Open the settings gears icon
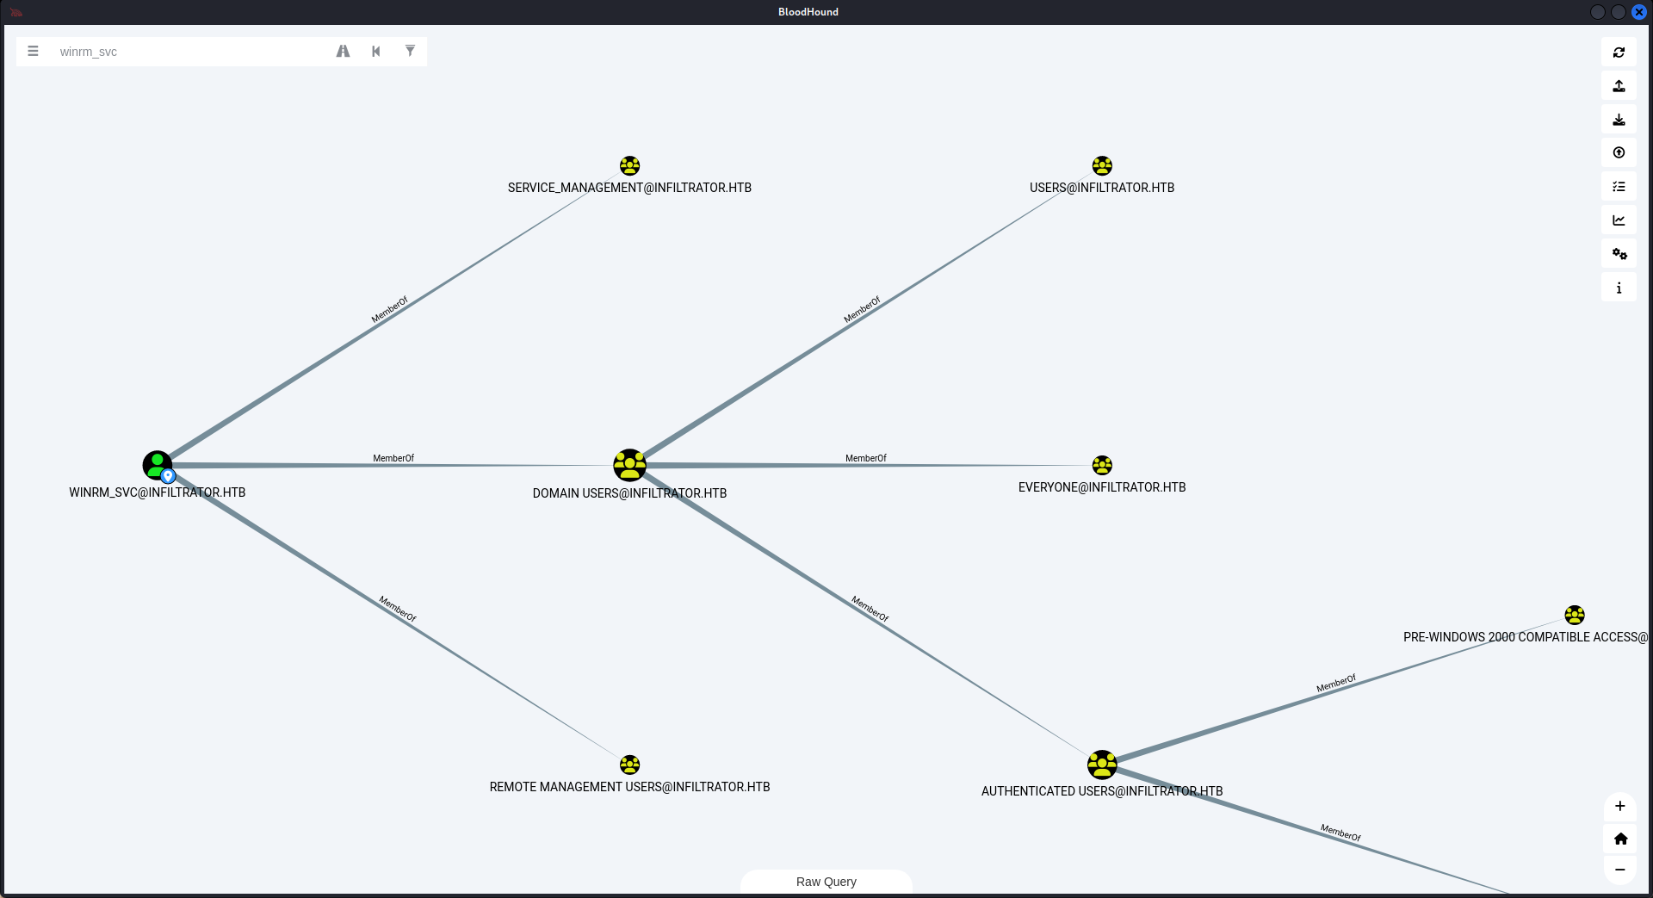 1619,254
